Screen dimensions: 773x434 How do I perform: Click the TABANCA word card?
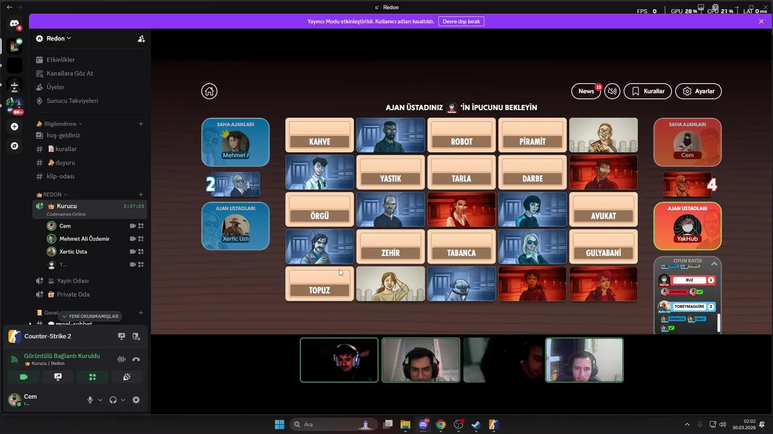tap(461, 247)
